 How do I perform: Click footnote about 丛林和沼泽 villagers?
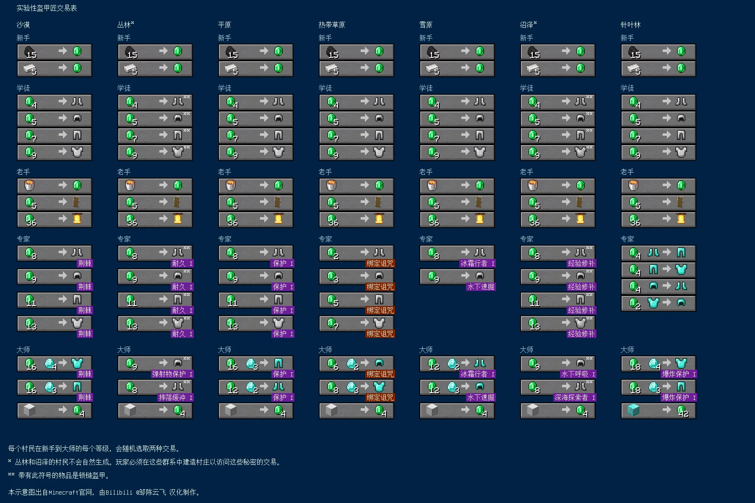click(x=145, y=462)
